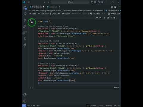The width and height of the screenshot is (143, 107).
Task: Open the Run and Debug view
Action: coord(25,26)
